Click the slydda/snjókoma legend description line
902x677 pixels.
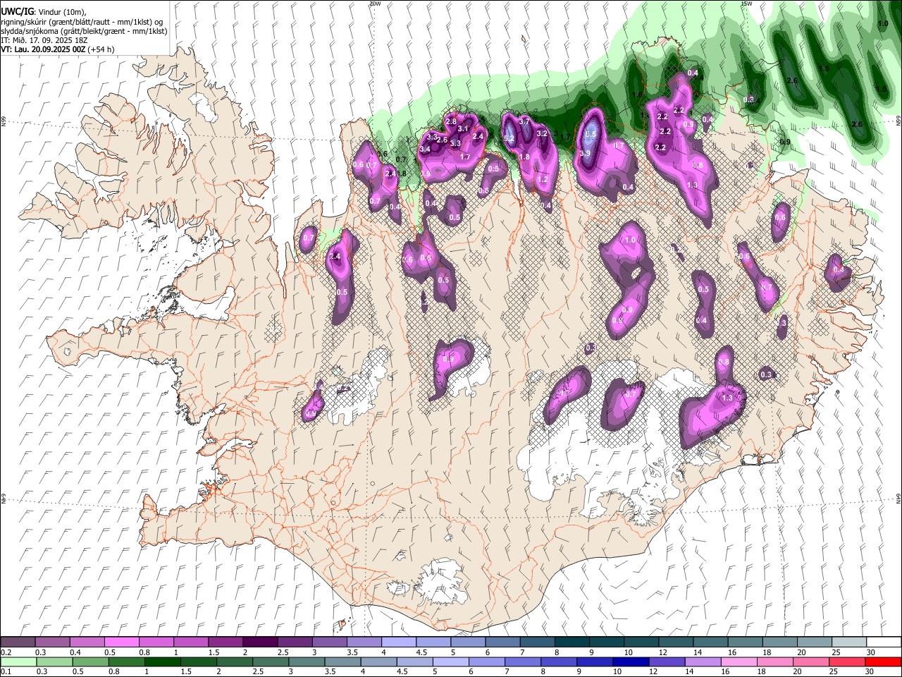click(x=84, y=31)
